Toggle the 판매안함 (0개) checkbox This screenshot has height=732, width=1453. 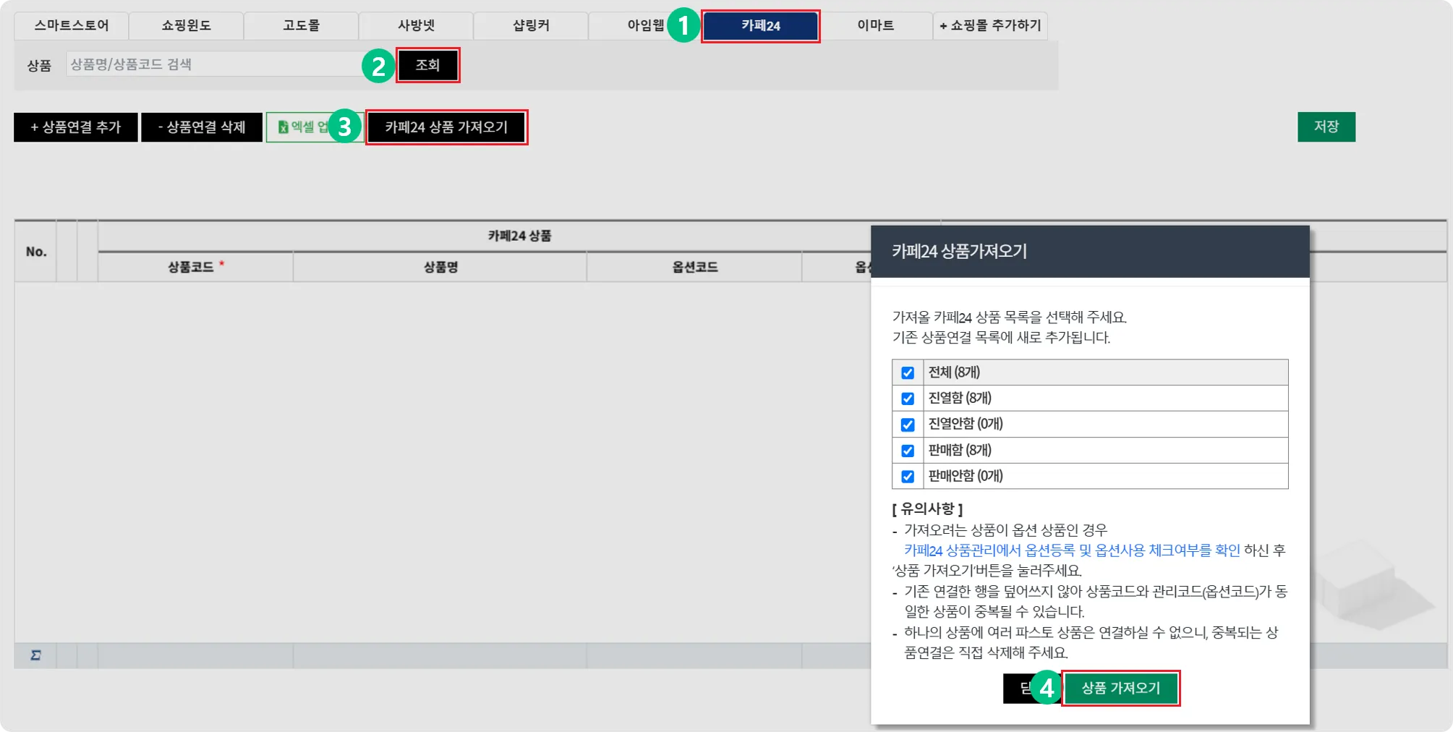908,477
